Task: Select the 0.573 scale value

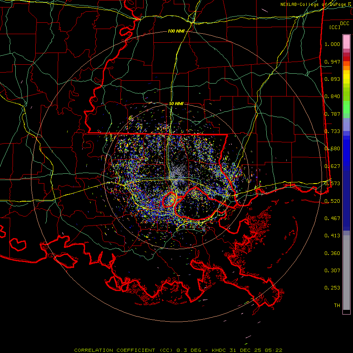Action: point(332,184)
